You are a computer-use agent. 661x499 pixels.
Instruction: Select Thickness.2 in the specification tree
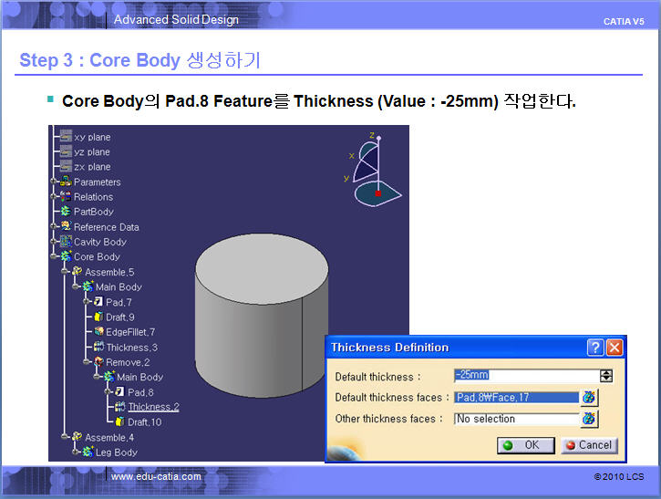153,407
